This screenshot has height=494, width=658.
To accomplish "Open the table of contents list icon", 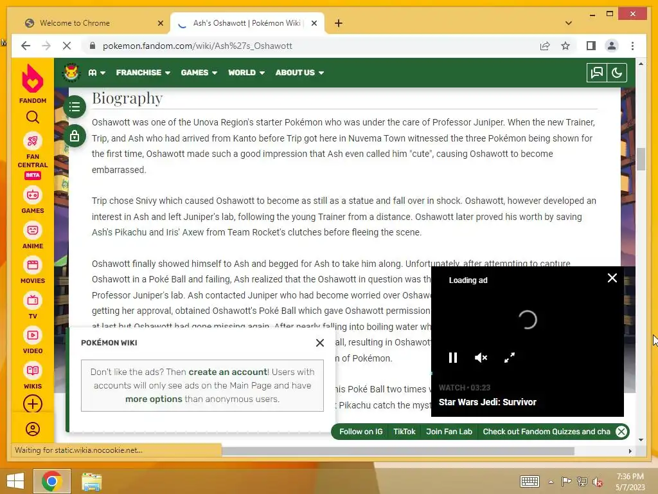I will 75,107.
